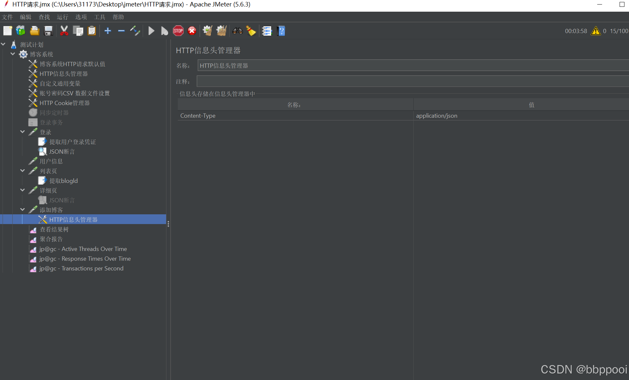The width and height of the screenshot is (629, 380).
Task: Click the red STOP test icon
Action: pyautogui.click(x=178, y=31)
